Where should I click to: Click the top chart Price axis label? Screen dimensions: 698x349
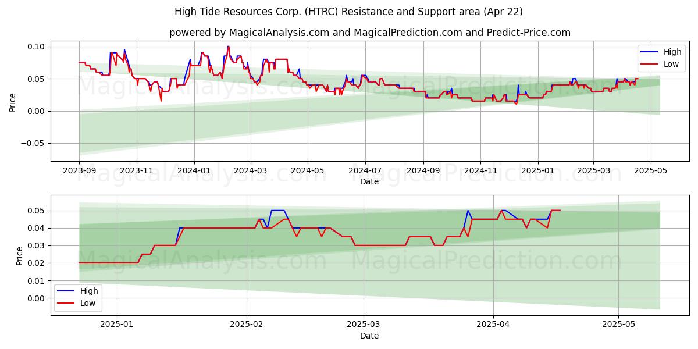tap(13, 102)
